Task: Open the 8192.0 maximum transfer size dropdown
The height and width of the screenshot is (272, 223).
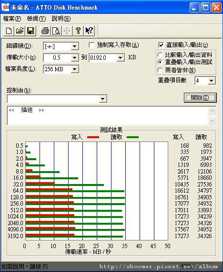Action: click(x=121, y=57)
